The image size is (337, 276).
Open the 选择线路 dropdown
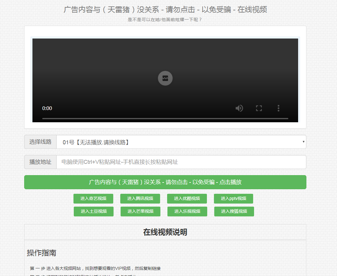tap(181, 142)
